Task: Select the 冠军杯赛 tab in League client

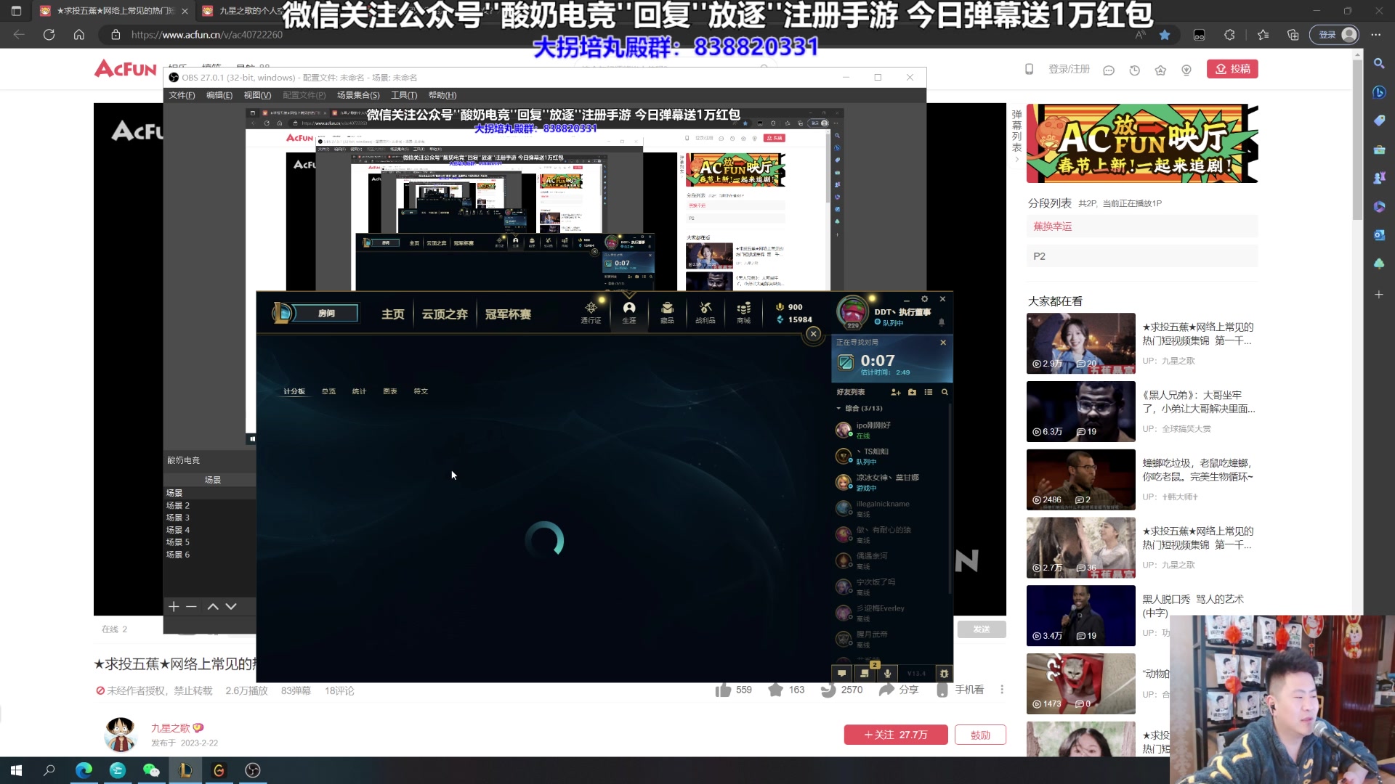Action: tap(508, 314)
